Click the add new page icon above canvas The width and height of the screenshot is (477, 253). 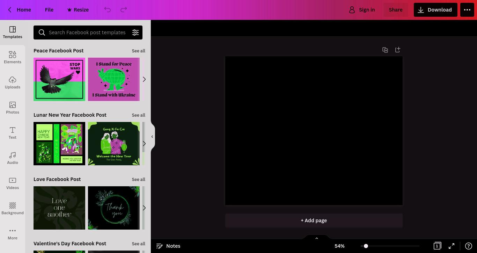pyautogui.click(x=398, y=50)
